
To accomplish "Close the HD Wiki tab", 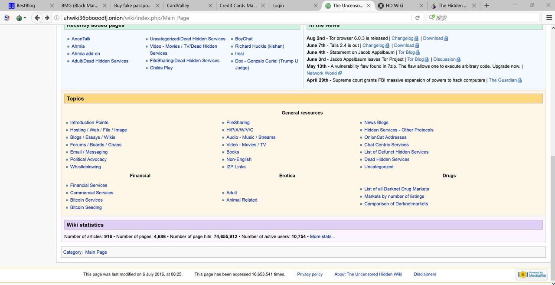I will (421, 6).
